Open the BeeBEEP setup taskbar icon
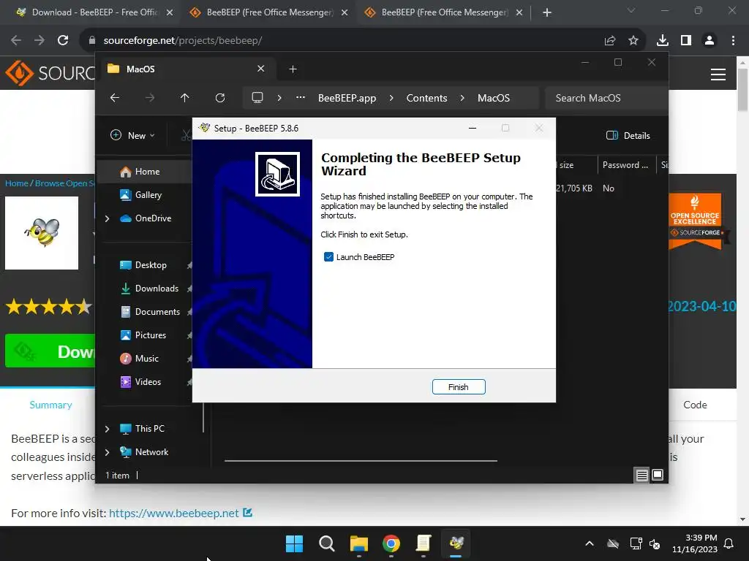This screenshot has height=561, width=749. (x=456, y=543)
